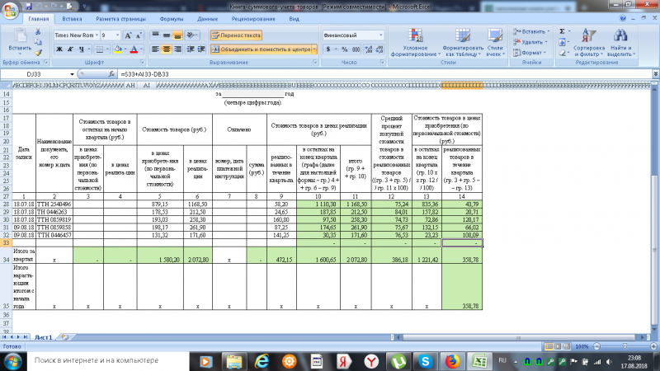The image size is (660, 371).
Task: Open the Вставка ribbon tab
Action: pos(72,17)
